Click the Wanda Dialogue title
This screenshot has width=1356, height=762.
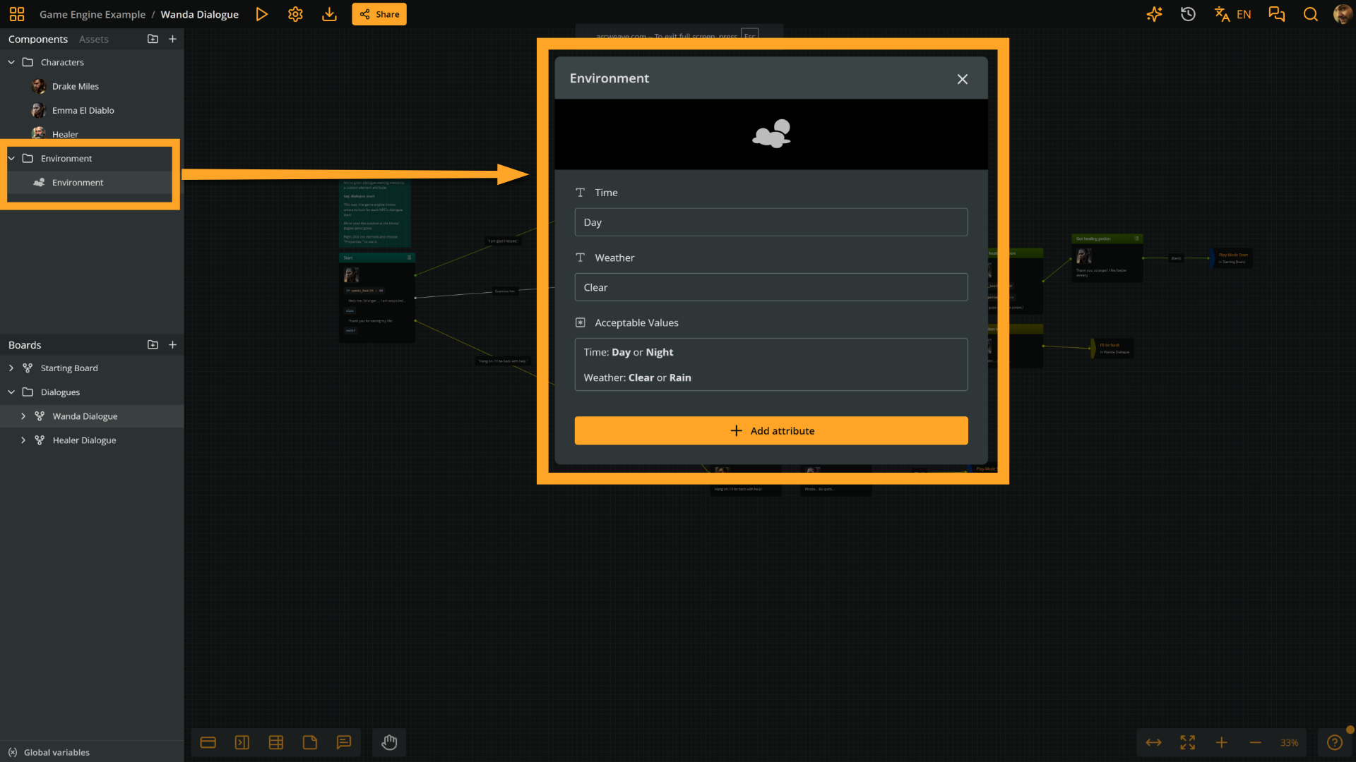(x=199, y=14)
